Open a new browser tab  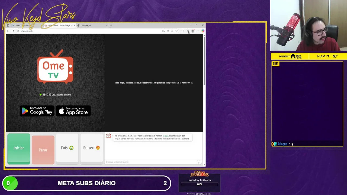111,25
